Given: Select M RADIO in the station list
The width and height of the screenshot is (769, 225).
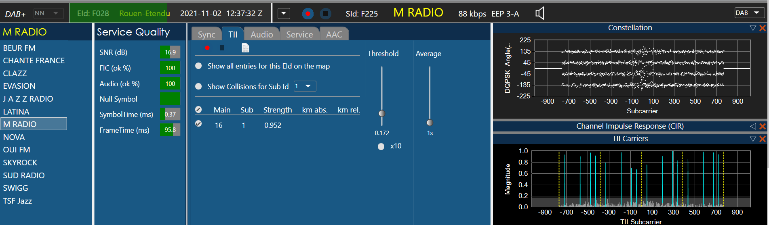Looking at the screenshot, I should click(x=34, y=124).
